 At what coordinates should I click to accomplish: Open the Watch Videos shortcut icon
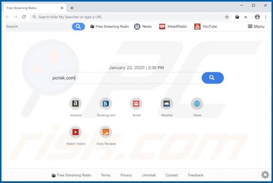click(x=76, y=132)
